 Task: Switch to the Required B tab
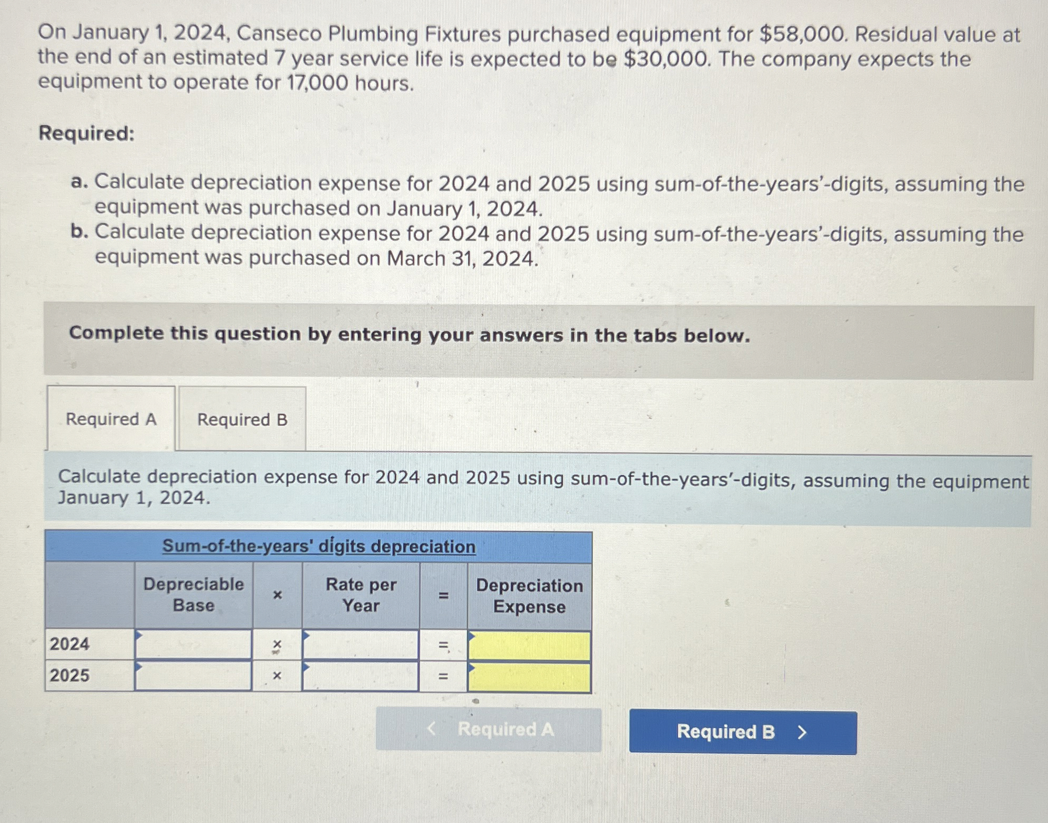[x=242, y=419]
